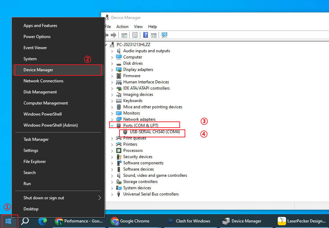Switch to Clash for Windows on taskbar
329x228 pixels.
coord(189,221)
